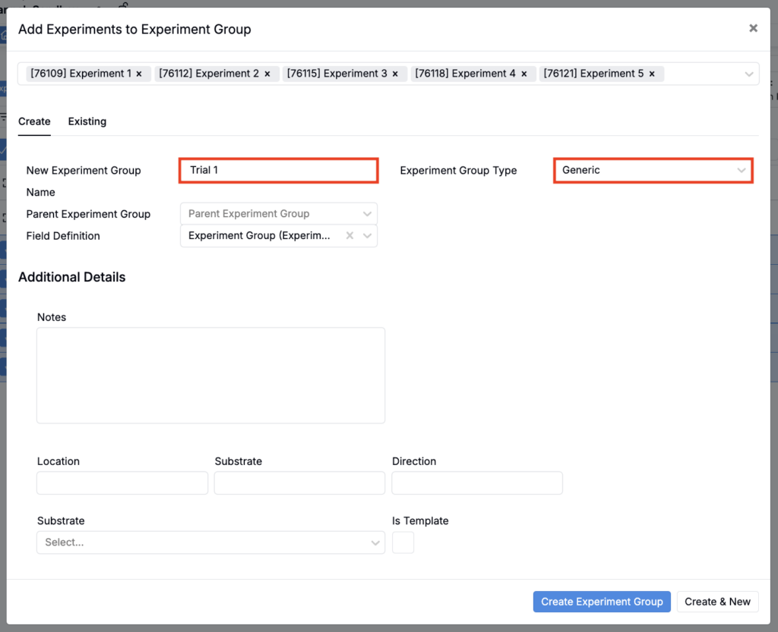The image size is (778, 632).
Task: Click into the Notes text area
Action: pyautogui.click(x=210, y=375)
